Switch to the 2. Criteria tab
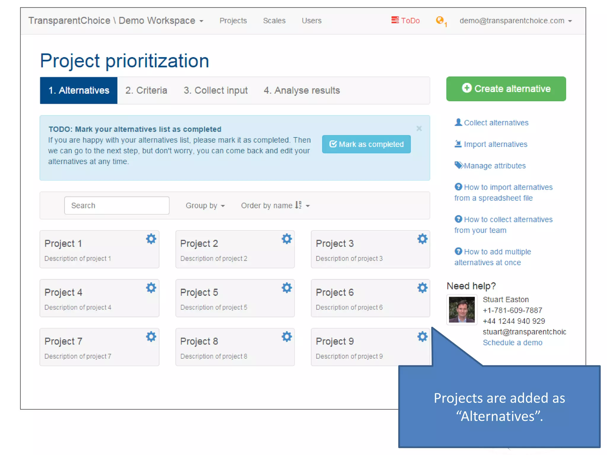Viewport: 607px width, 455px height. point(146,90)
